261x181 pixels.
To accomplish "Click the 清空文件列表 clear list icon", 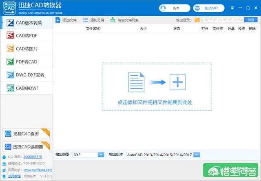I will (x=113, y=20).
